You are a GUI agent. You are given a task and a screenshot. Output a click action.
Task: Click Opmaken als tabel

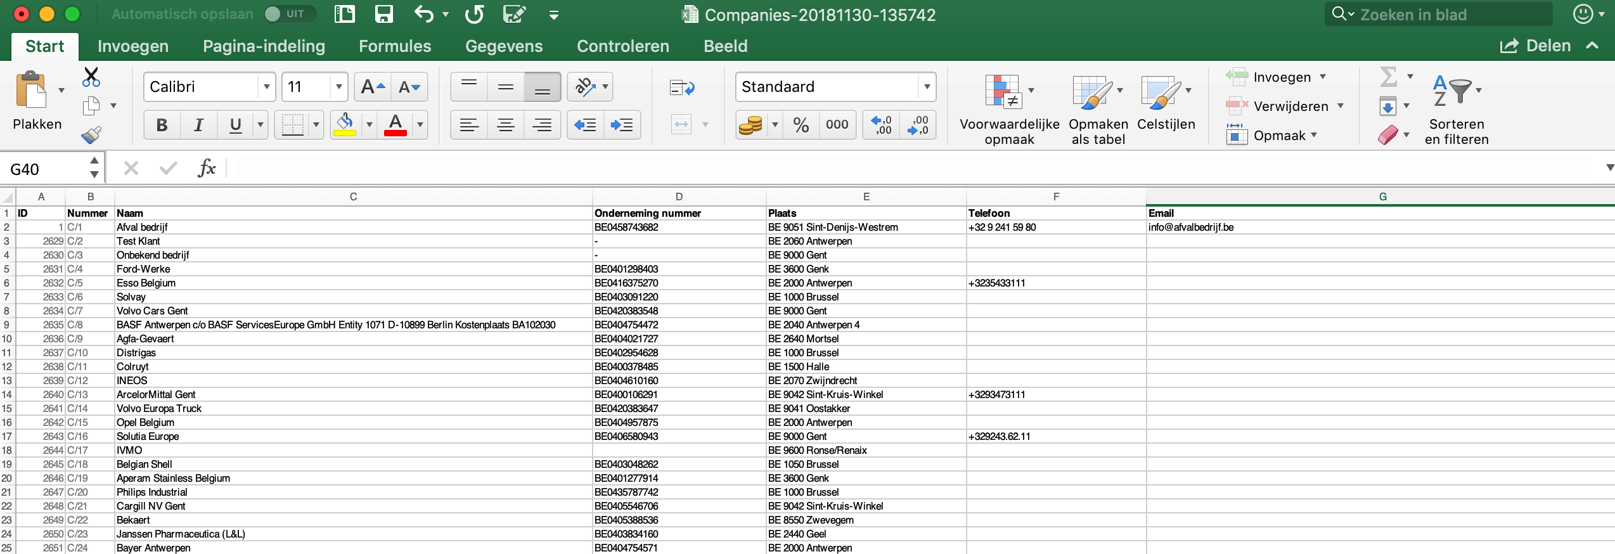pos(1098,110)
